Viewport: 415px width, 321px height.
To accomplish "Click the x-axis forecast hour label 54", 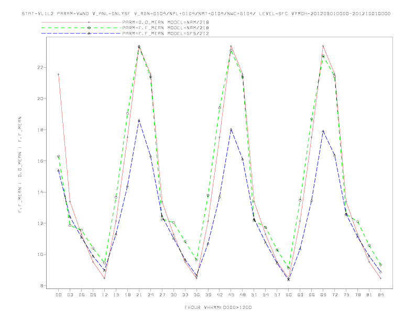I will 266,295.
